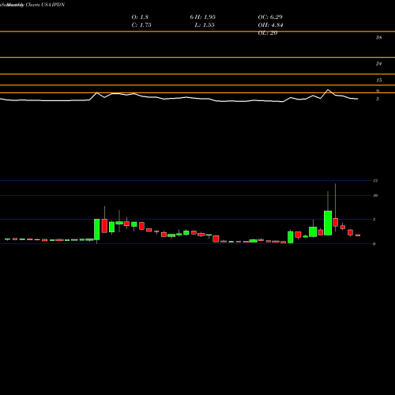395x395 pixels.
Task: Select the "OC: 6.29" readout
Action: (x=270, y=17)
